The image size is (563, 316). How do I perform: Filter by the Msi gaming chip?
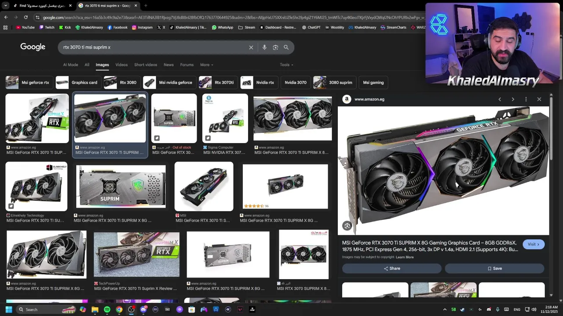tap(373, 83)
